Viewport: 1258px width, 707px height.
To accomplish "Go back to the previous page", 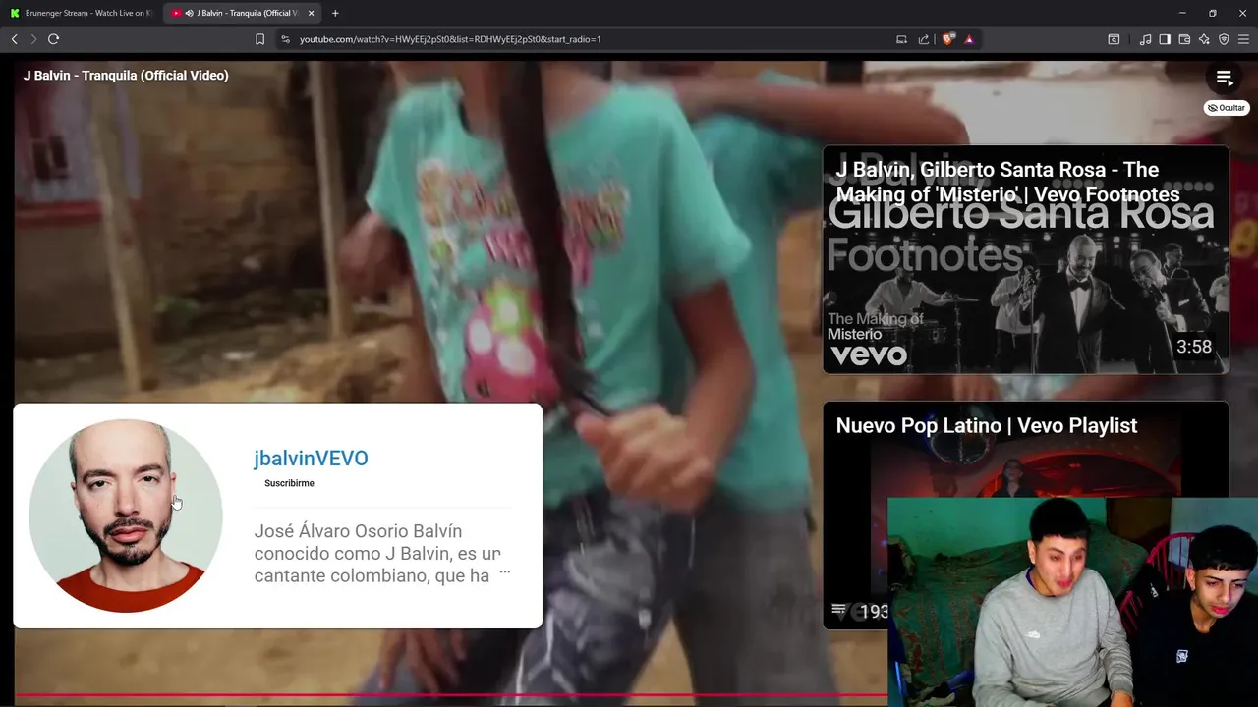I will click(x=14, y=39).
